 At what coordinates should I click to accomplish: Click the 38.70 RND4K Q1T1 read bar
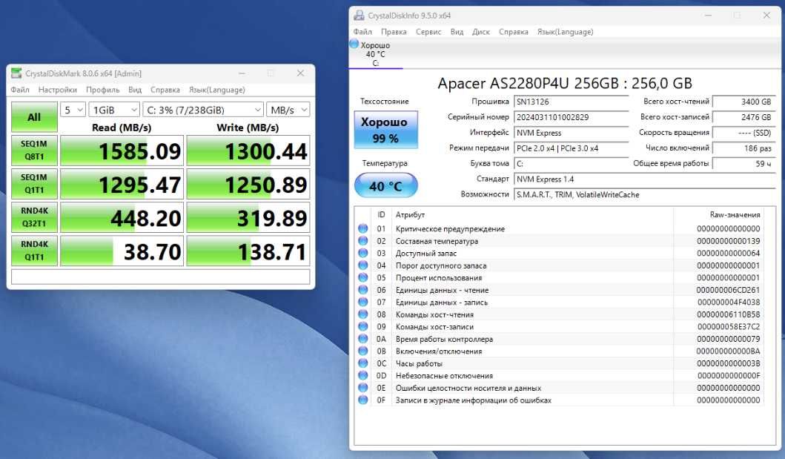pyautogui.click(x=122, y=251)
